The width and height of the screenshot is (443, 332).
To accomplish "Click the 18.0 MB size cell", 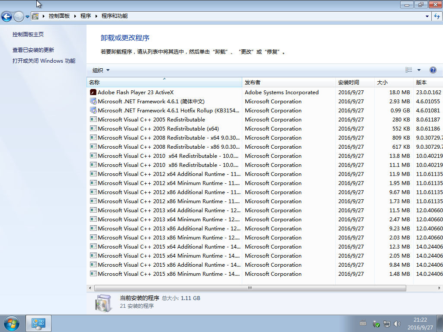I will click(399, 93).
